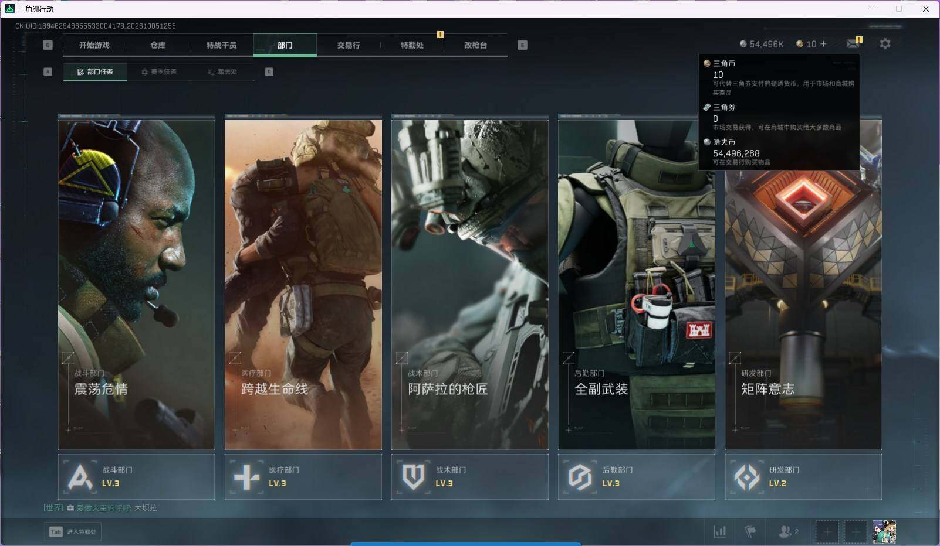Click the Tab 进入特勤处 button
This screenshot has height=546, width=940.
pyautogui.click(x=73, y=531)
